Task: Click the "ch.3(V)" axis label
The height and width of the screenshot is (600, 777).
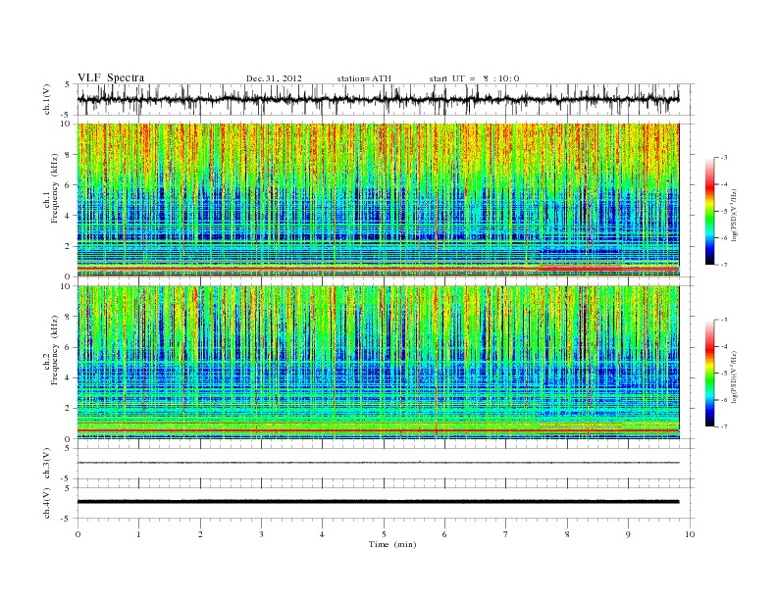Action: click(47, 464)
